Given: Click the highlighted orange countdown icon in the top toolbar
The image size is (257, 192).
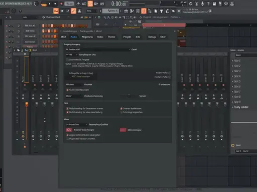Looking at the screenshot, I should tap(90, 3).
